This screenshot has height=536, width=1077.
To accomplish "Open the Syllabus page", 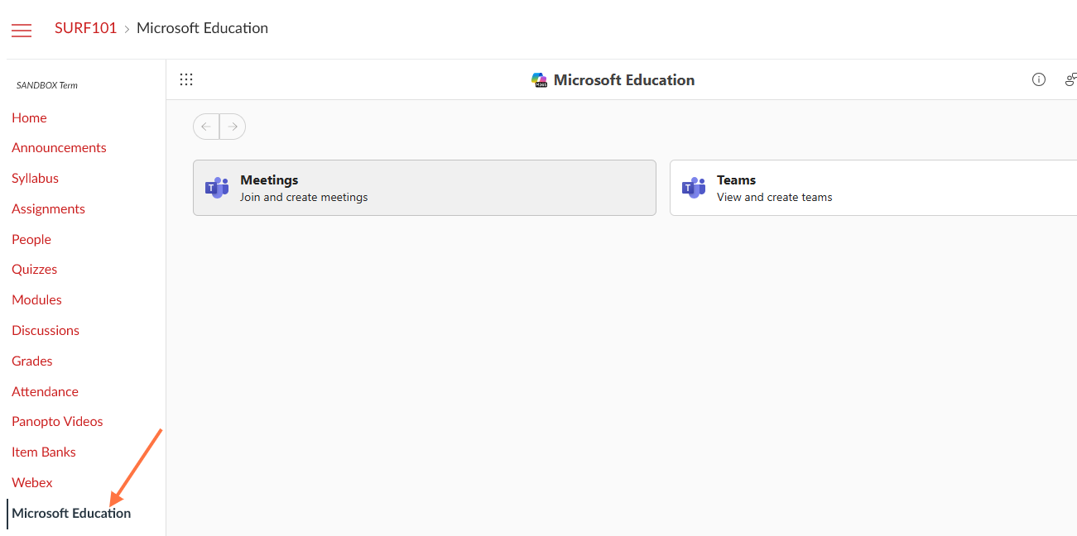I will [35, 178].
